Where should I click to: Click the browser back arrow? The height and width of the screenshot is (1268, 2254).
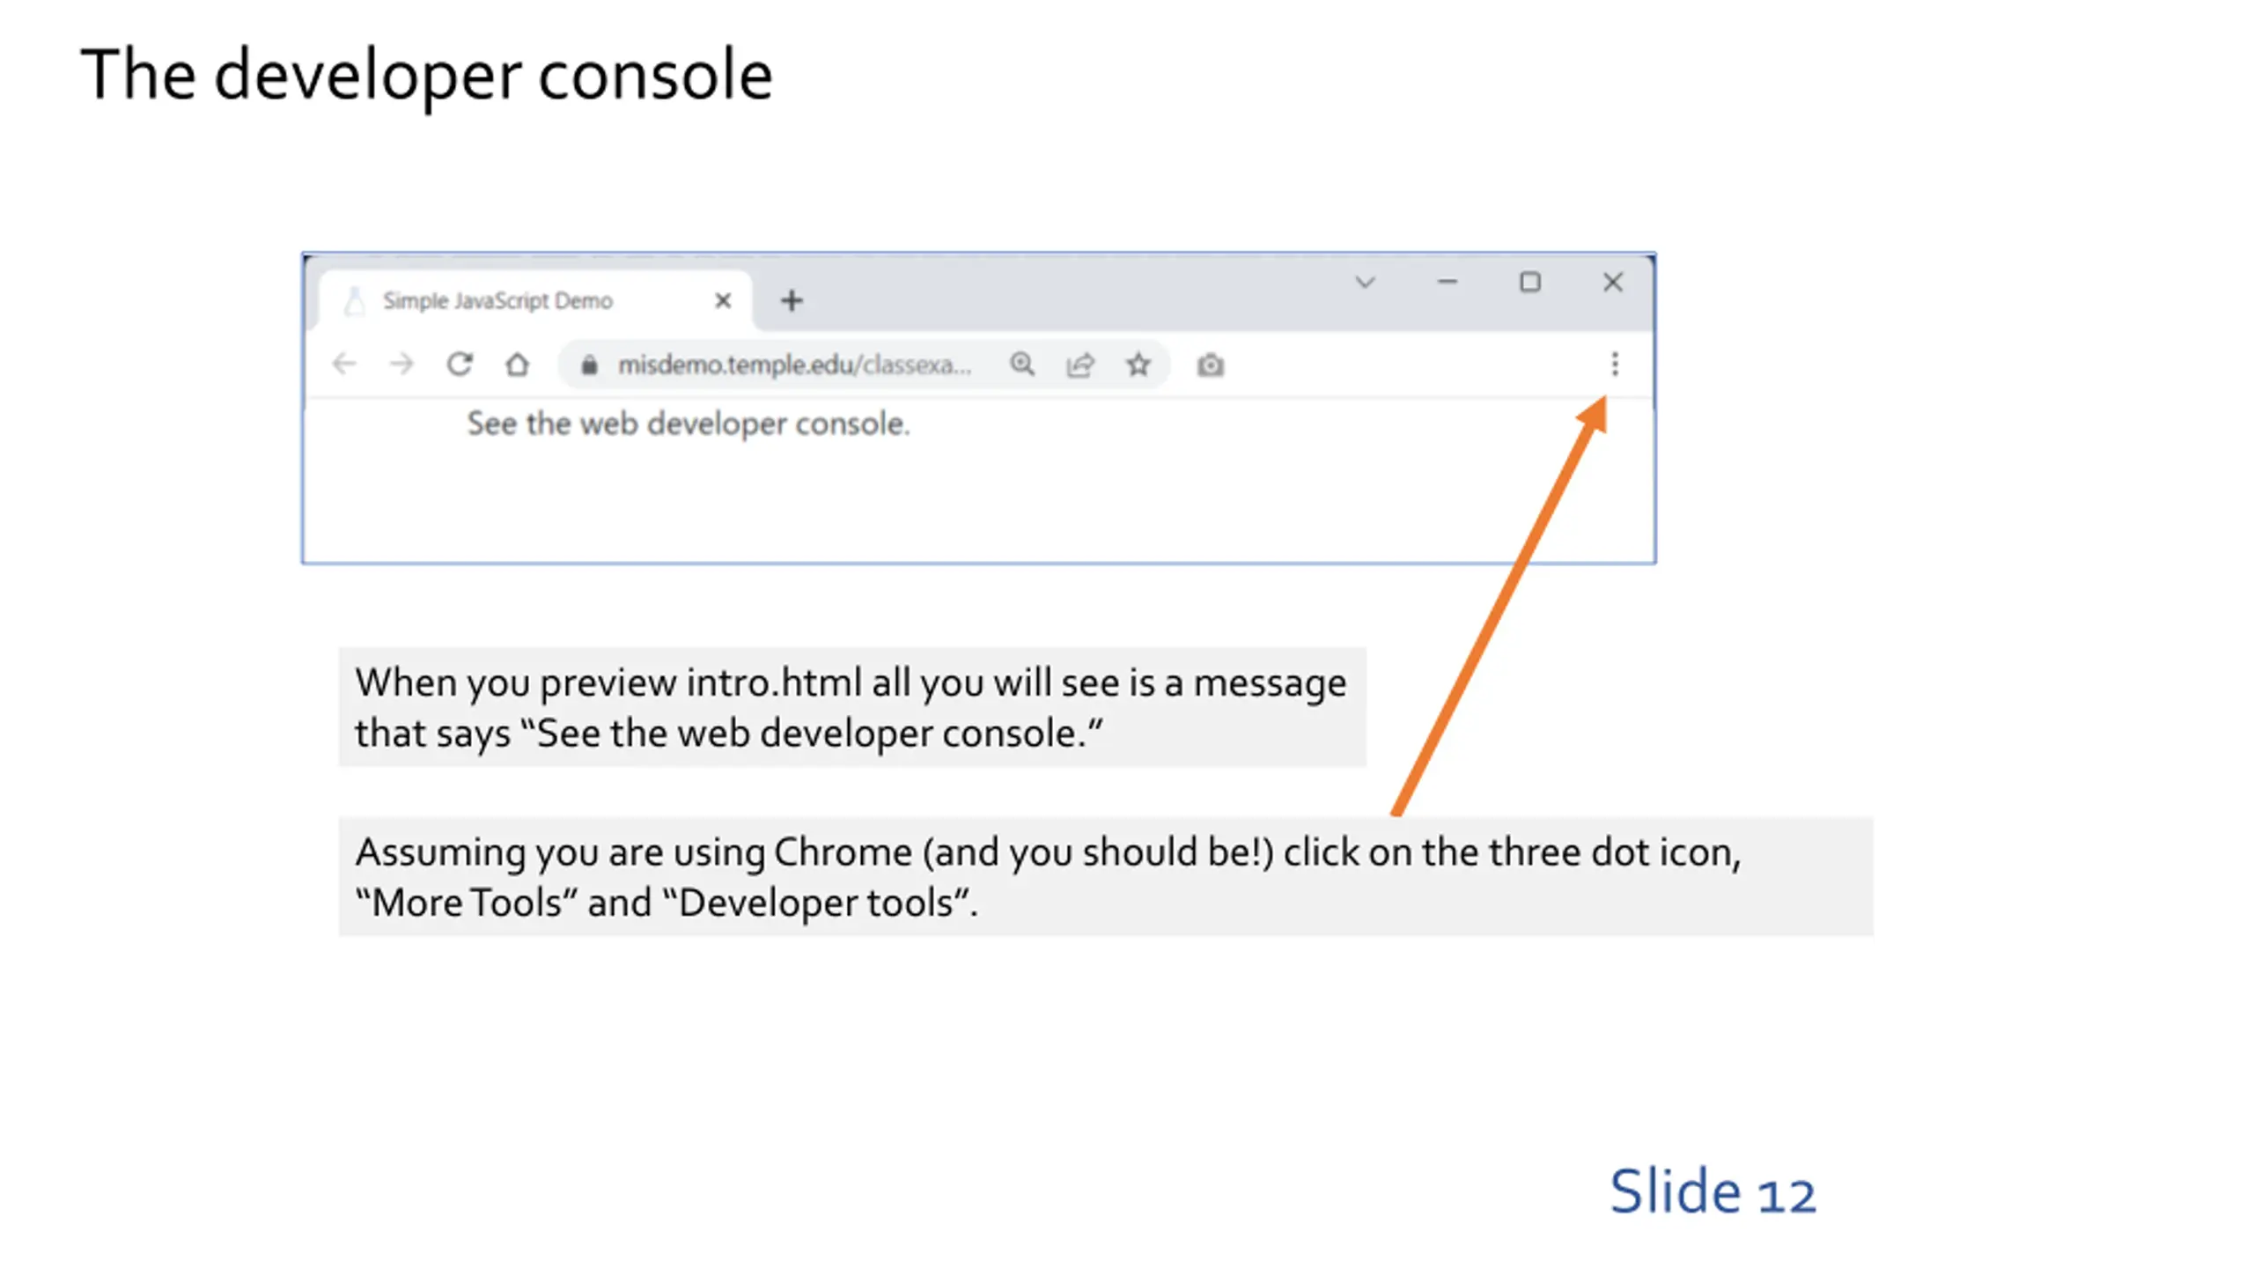(x=344, y=364)
